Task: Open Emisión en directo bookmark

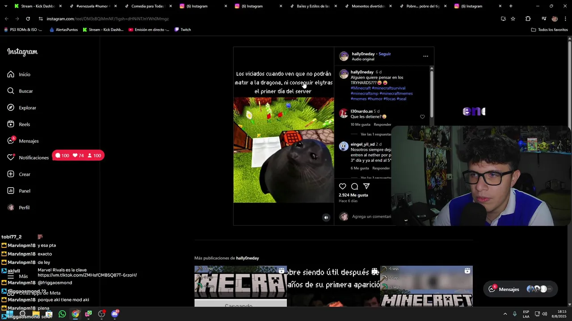Action: [149, 30]
